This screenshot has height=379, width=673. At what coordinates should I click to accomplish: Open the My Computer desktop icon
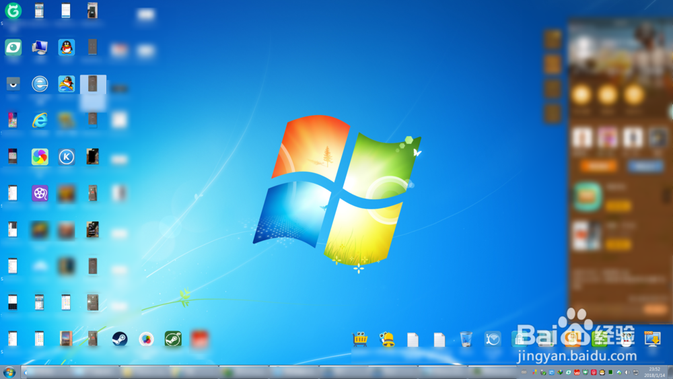(40, 47)
